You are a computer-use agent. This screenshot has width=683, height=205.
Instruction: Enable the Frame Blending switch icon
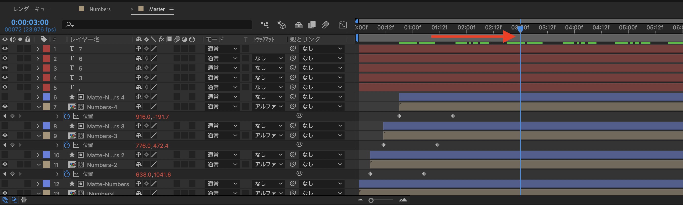coord(312,25)
